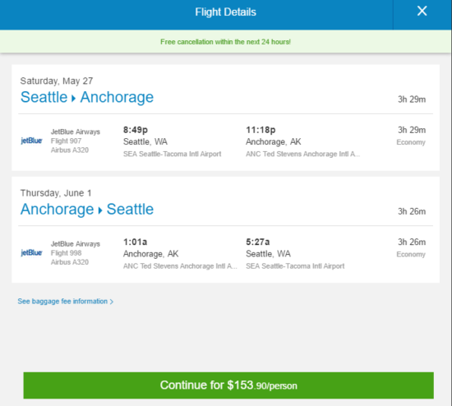Click the SEA Seattle-Tacoma airport on return flight
The width and height of the screenshot is (452, 406).
[295, 266]
